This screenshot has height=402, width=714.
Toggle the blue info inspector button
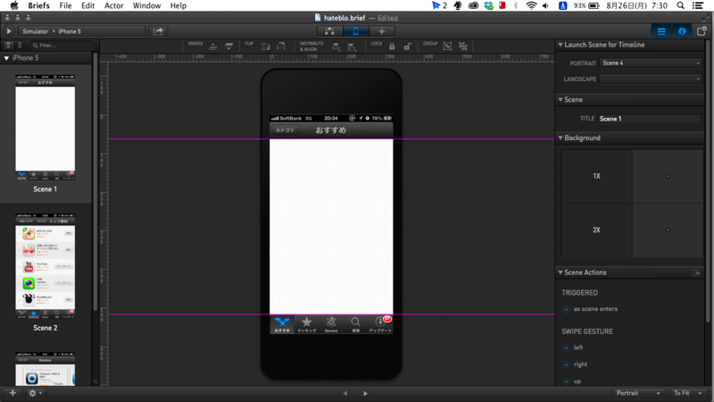pyautogui.click(x=682, y=31)
